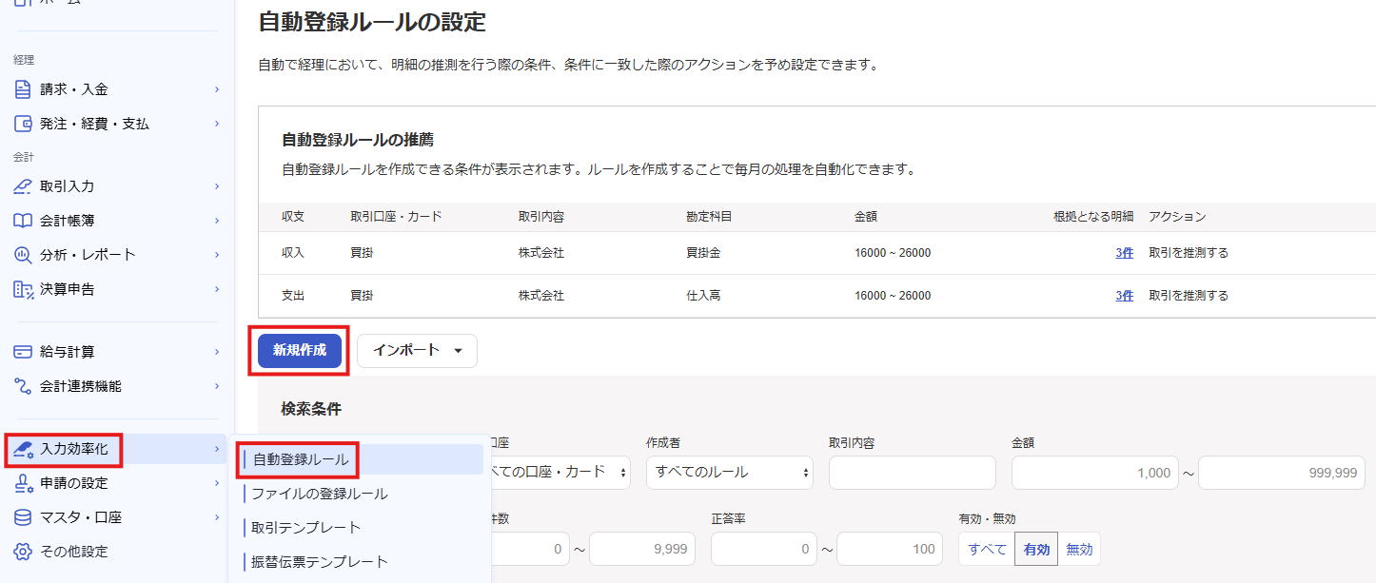Click the その他設定 gear icon
Viewport: 1376px width, 583px height.
24,552
